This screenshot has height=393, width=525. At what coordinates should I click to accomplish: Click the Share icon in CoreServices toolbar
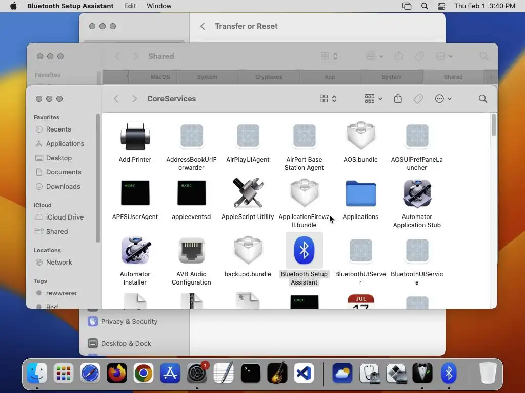coord(398,98)
